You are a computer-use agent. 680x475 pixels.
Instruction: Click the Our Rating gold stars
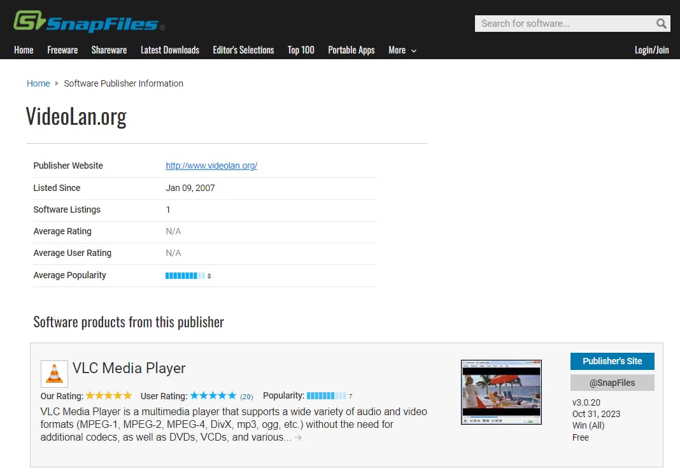[x=109, y=395]
